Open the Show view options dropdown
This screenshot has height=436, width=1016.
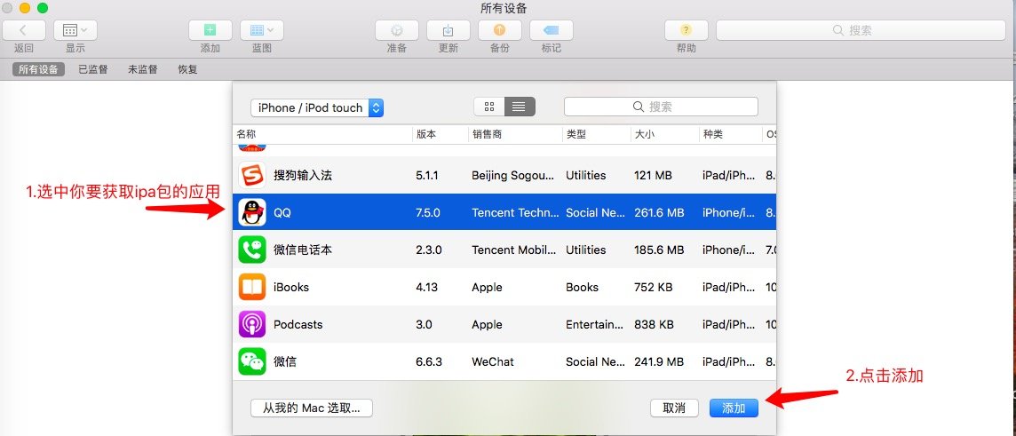pos(75,30)
